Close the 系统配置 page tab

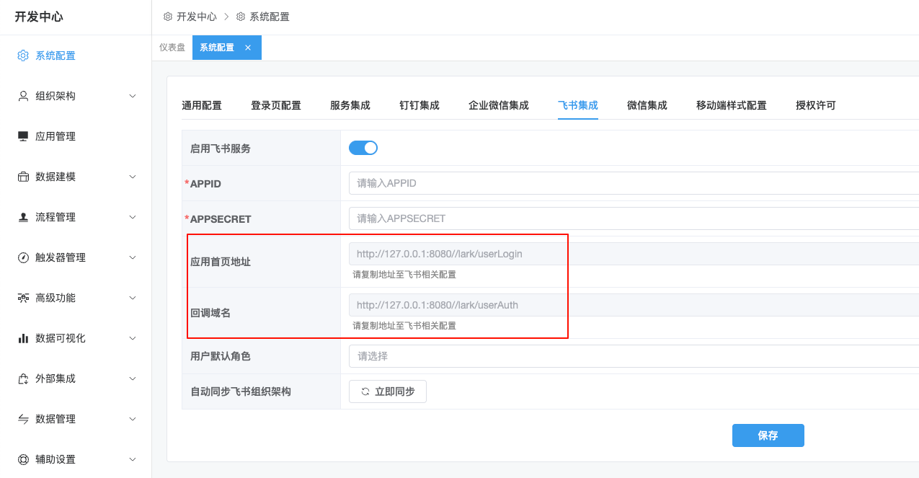[248, 48]
